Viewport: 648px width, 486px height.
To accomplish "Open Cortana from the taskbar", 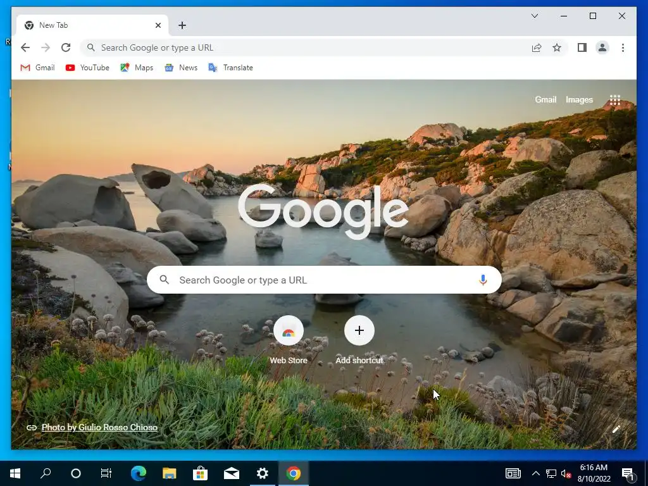I will [x=76, y=473].
